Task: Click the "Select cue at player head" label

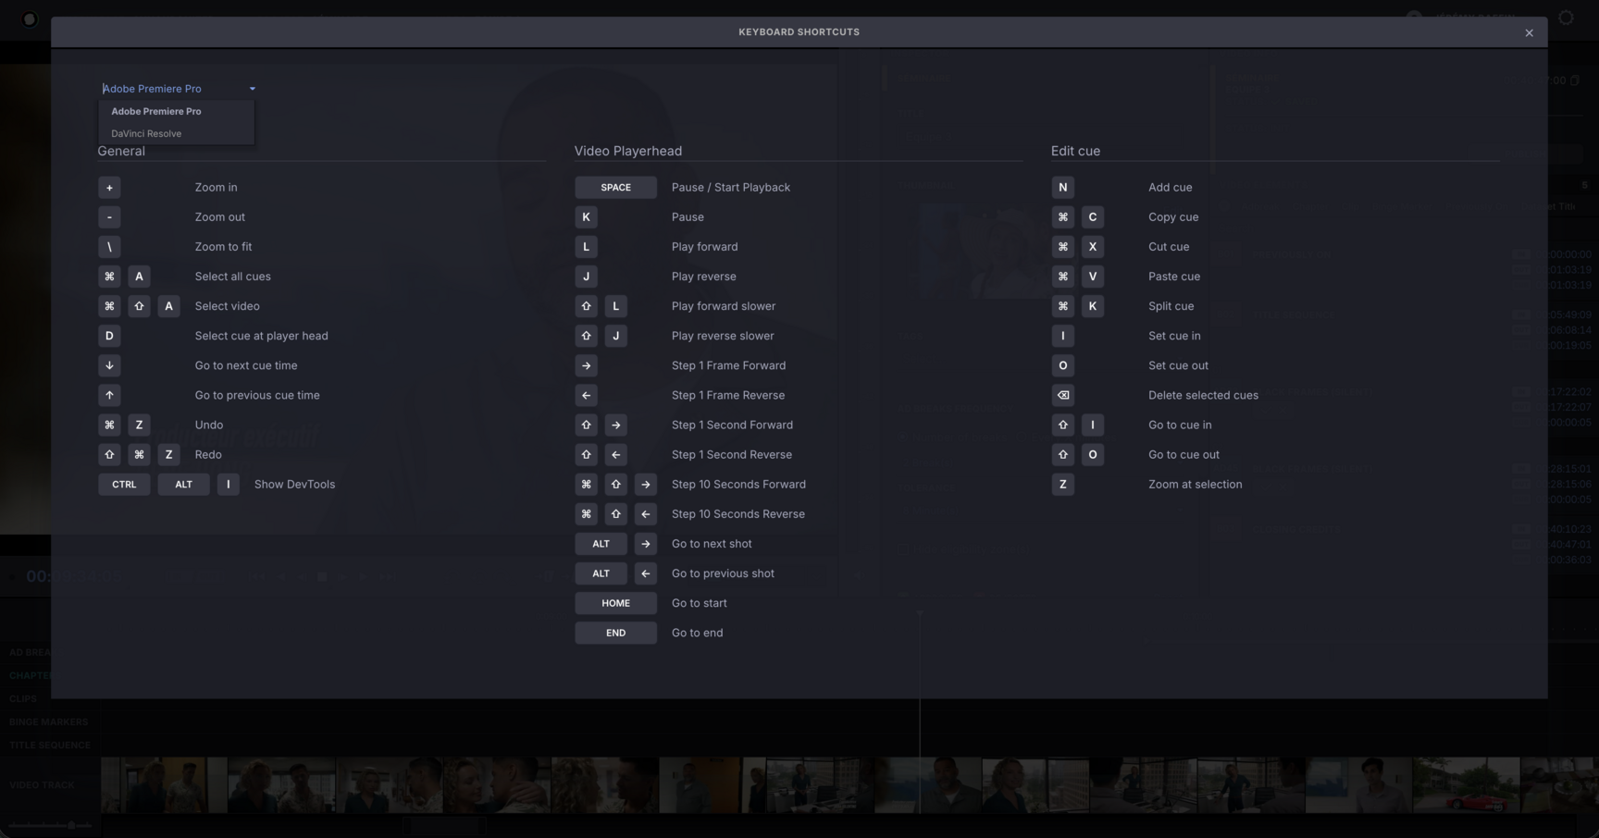Action: tap(262, 336)
